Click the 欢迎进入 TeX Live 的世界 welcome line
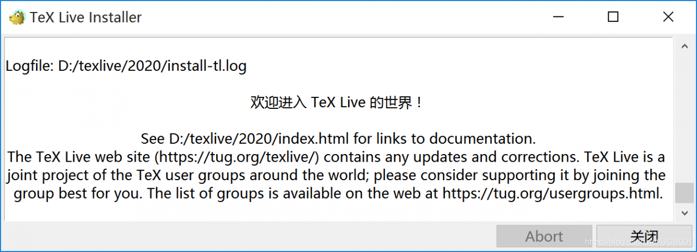 coord(337,102)
